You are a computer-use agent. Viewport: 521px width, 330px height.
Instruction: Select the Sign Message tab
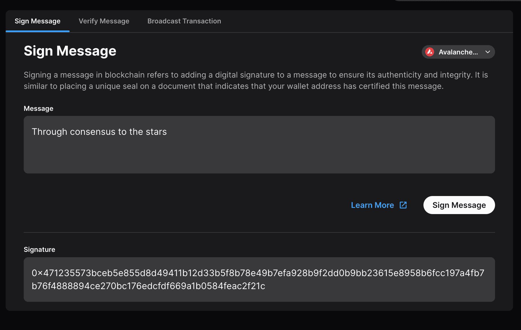click(37, 21)
